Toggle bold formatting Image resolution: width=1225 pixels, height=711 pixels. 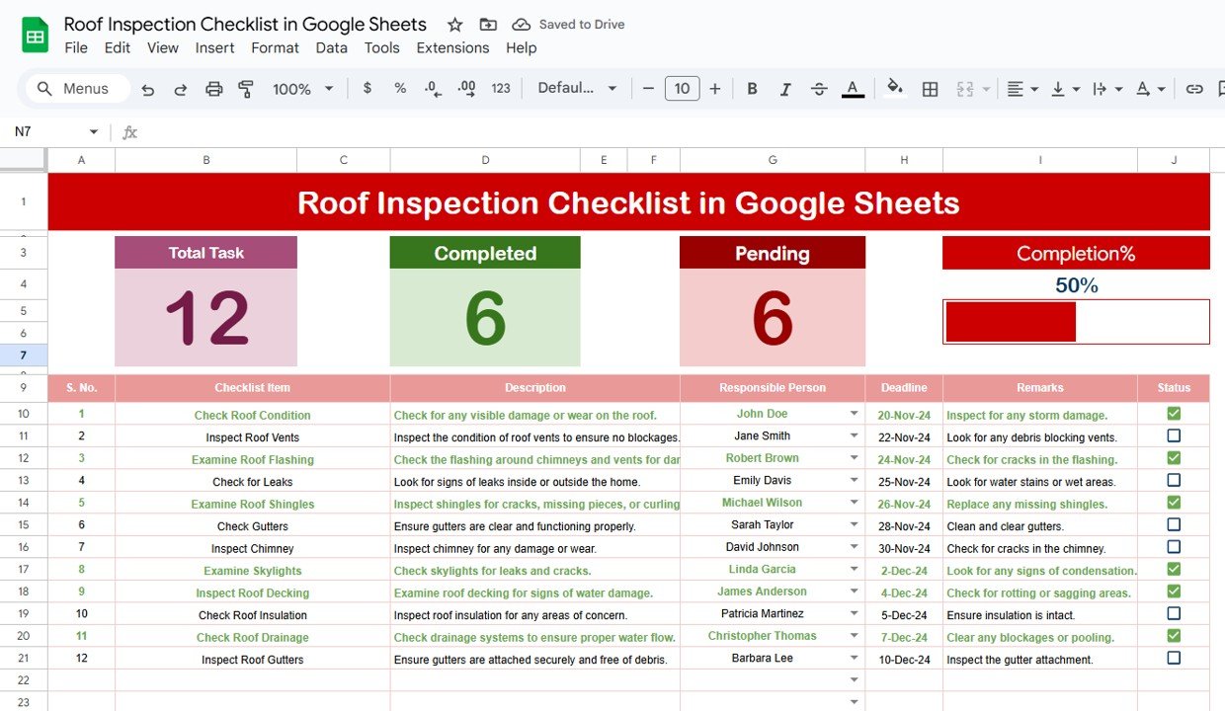coord(752,89)
